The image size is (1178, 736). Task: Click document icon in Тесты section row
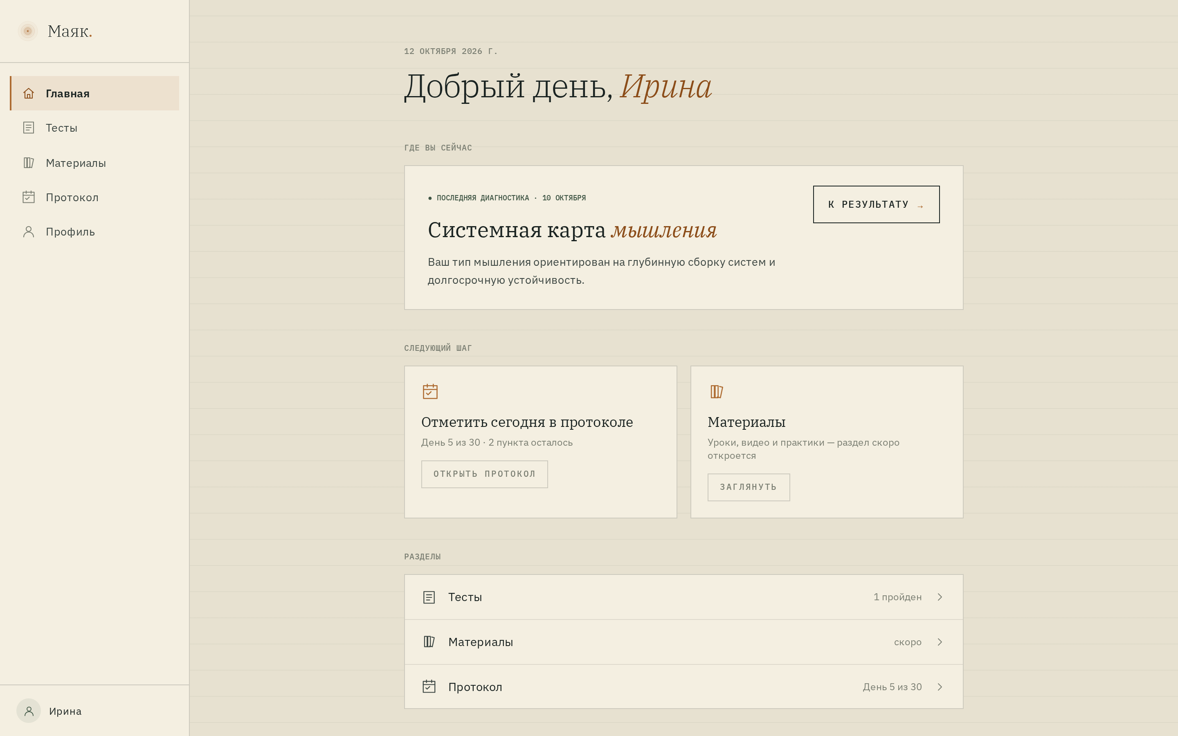coord(429,597)
